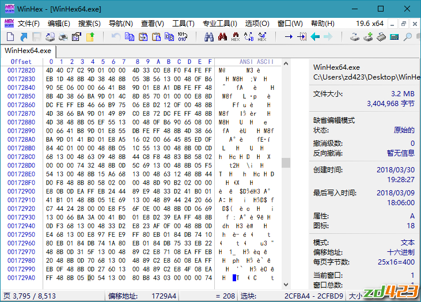Click the Open RAM chip icon
Image resolution: width=421 pixels, height=302 pixels.
click(x=381, y=36)
